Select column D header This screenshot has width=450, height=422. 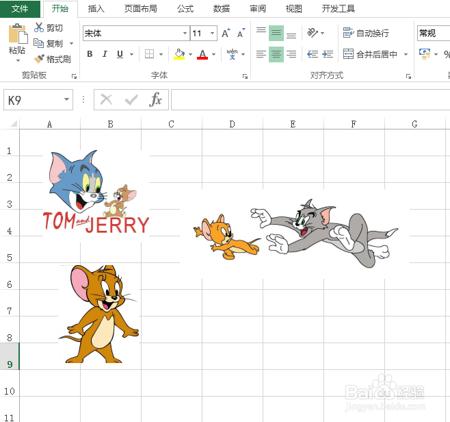[x=232, y=124]
